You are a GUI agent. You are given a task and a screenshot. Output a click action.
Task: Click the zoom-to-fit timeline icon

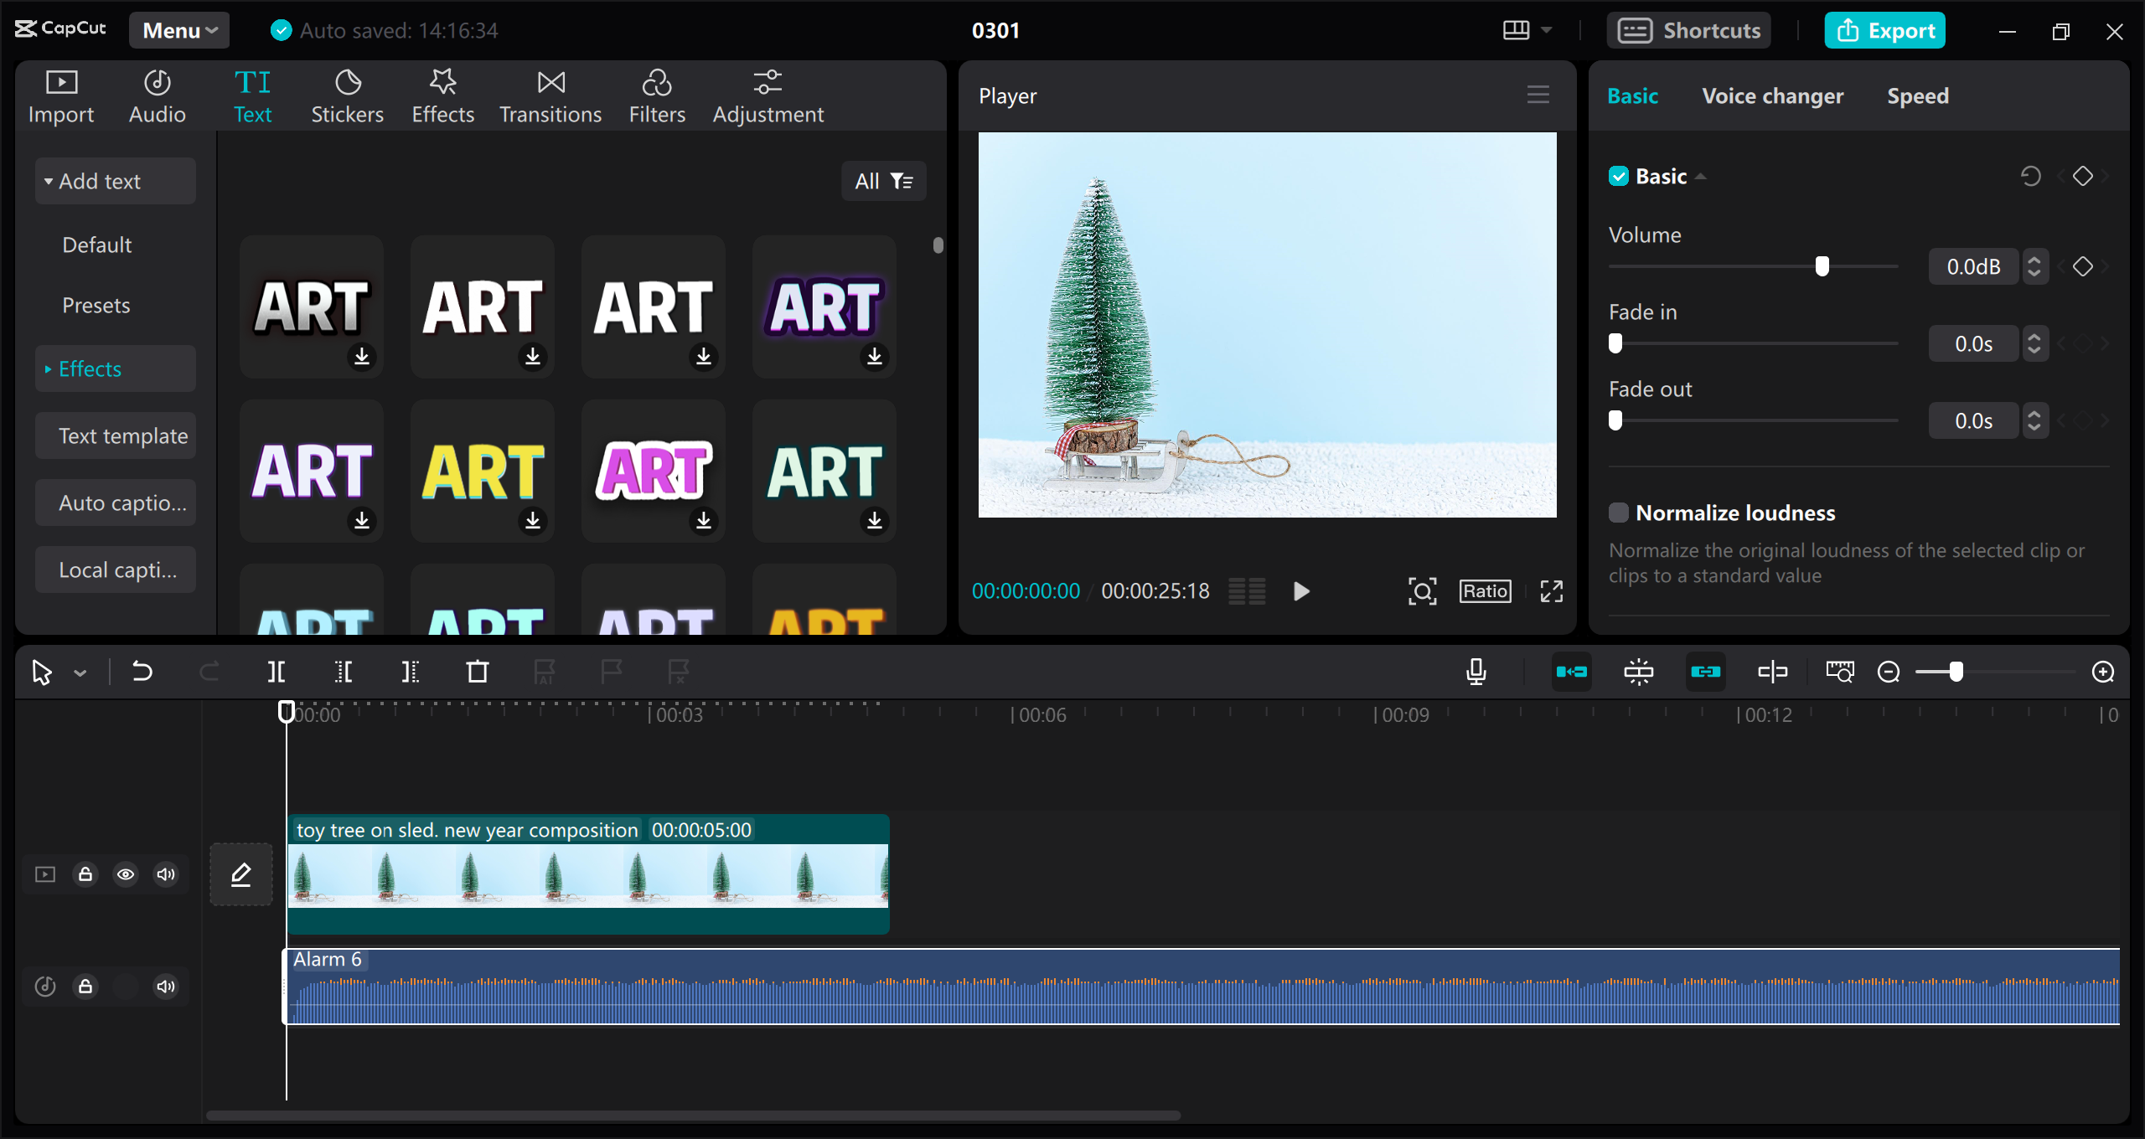[x=1840, y=671]
